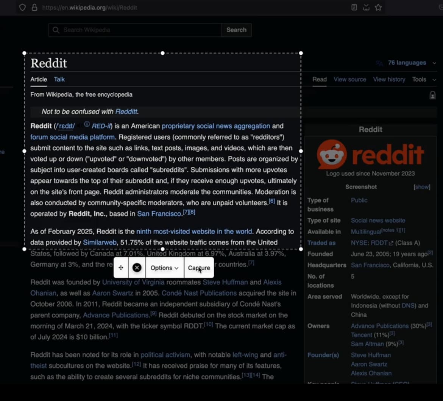The width and height of the screenshot is (443, 401).
Task: Open the Alexis Ohanian link in Founder(s) row
Action: tap(371, 373)
